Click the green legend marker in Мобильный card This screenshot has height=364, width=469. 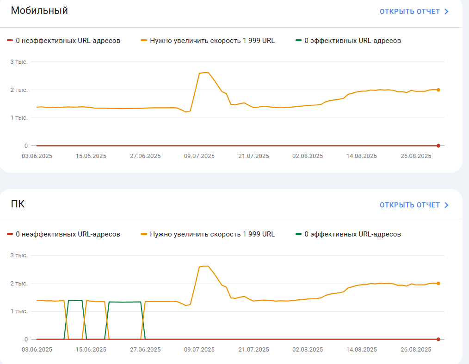coord(298,40)
